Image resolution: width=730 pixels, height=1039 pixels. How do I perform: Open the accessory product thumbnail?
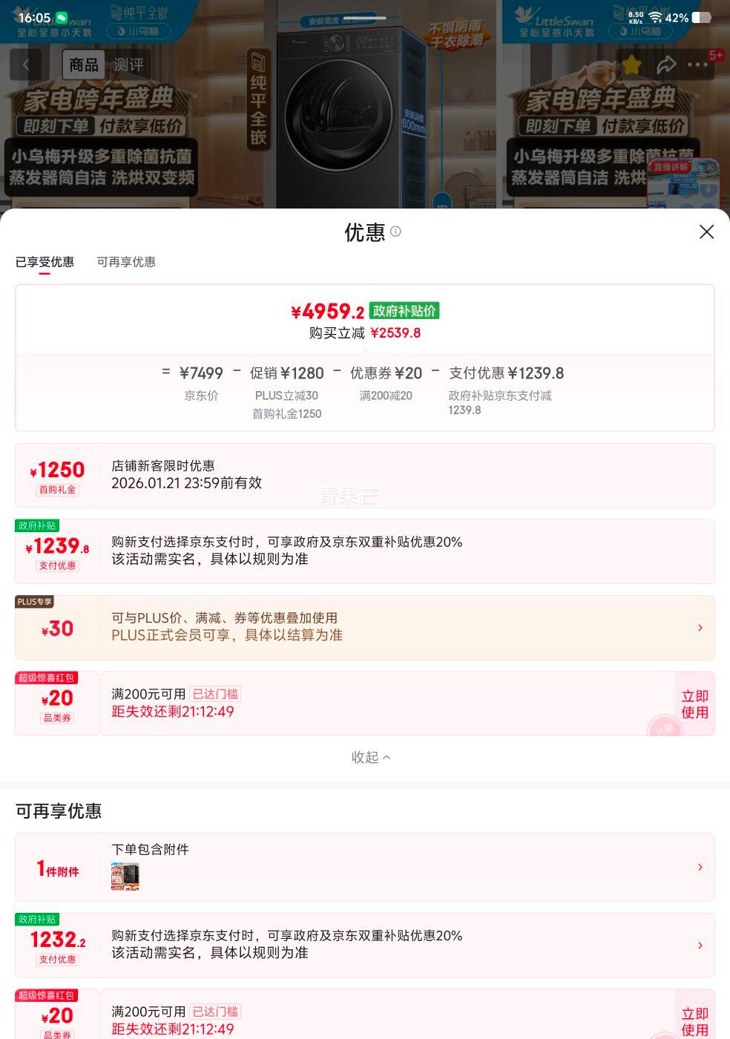point(125,876)
